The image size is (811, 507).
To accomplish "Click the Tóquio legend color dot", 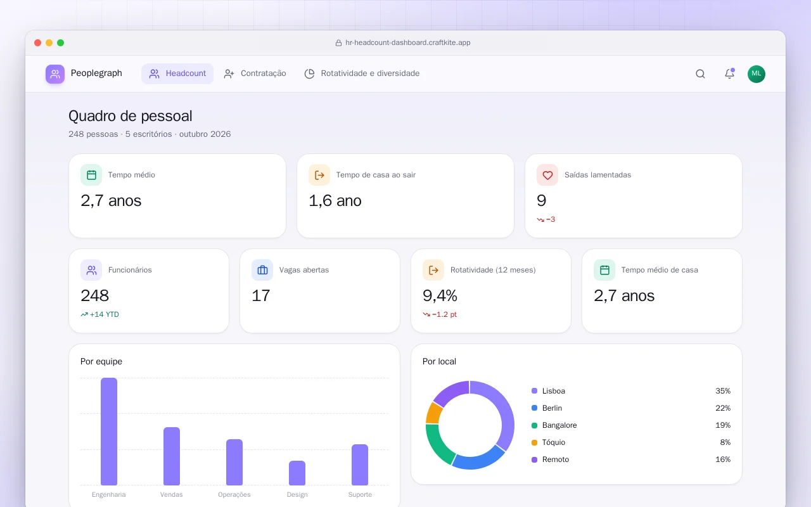I will 534,442.
